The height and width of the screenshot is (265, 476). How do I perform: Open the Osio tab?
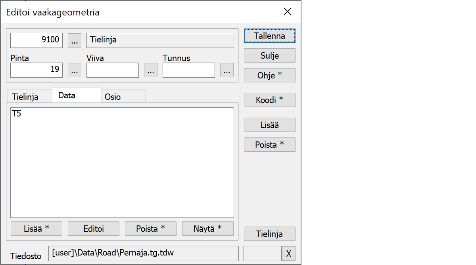coord(113,97)
